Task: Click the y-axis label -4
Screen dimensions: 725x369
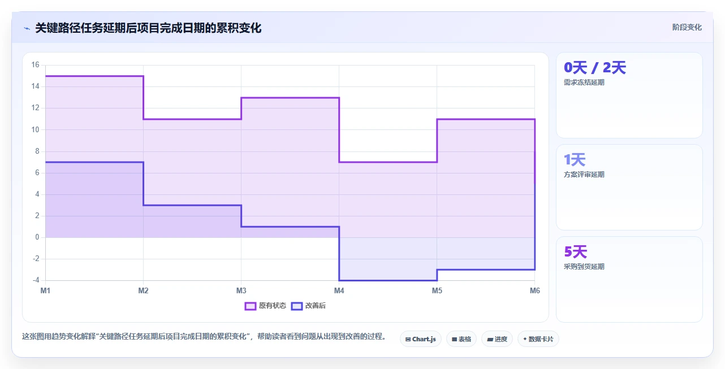Action: [x=35, y=280]
